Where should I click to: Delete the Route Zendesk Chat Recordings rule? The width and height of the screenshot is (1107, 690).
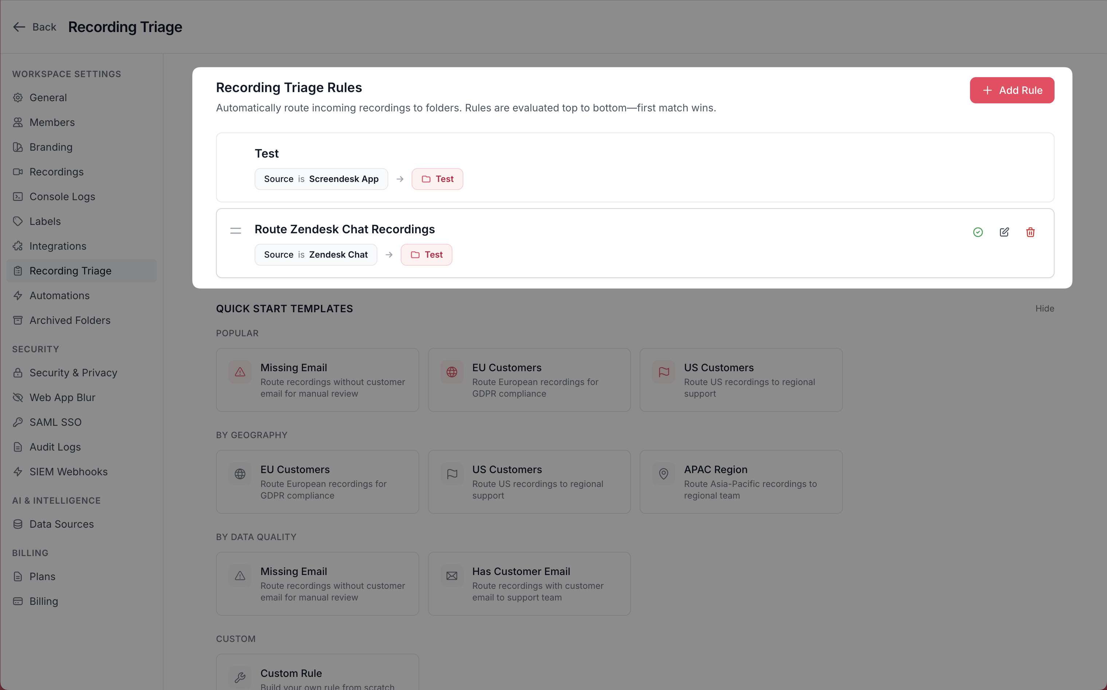coord(1030,232)
